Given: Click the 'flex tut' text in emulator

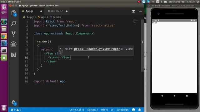Looking at the screenshot, I should click(154, 23).
